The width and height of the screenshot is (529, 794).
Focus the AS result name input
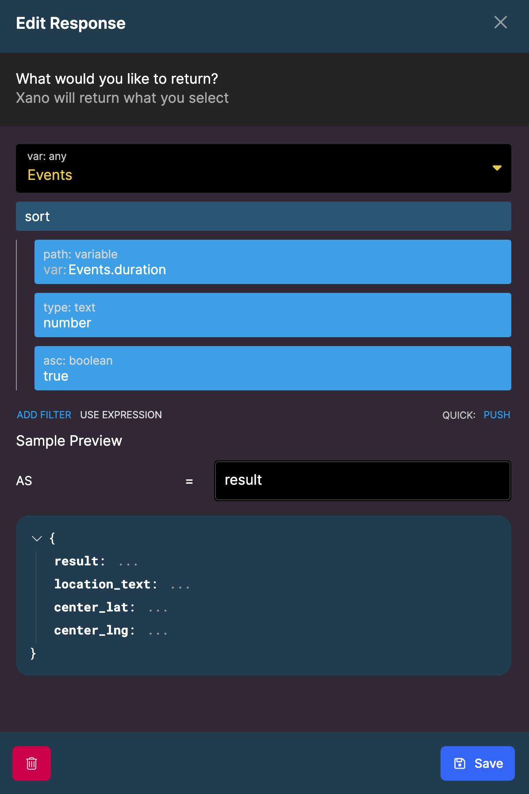point(362,481)
